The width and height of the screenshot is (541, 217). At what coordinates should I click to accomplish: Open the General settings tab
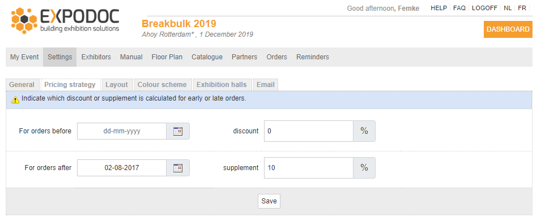pyautogui.click(x=22, y=85)
